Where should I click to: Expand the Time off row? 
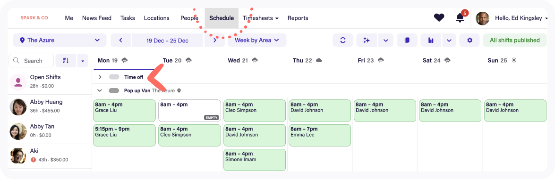point(100,77)
